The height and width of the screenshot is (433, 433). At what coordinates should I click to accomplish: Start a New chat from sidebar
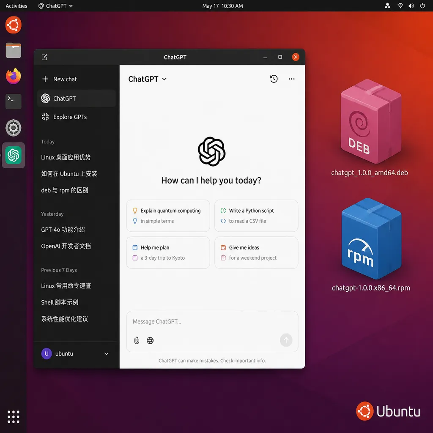pyautogui.click(x=59, y=79)
